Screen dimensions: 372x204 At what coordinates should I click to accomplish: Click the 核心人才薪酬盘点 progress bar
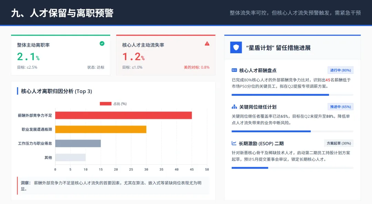[x=292, y=95]
